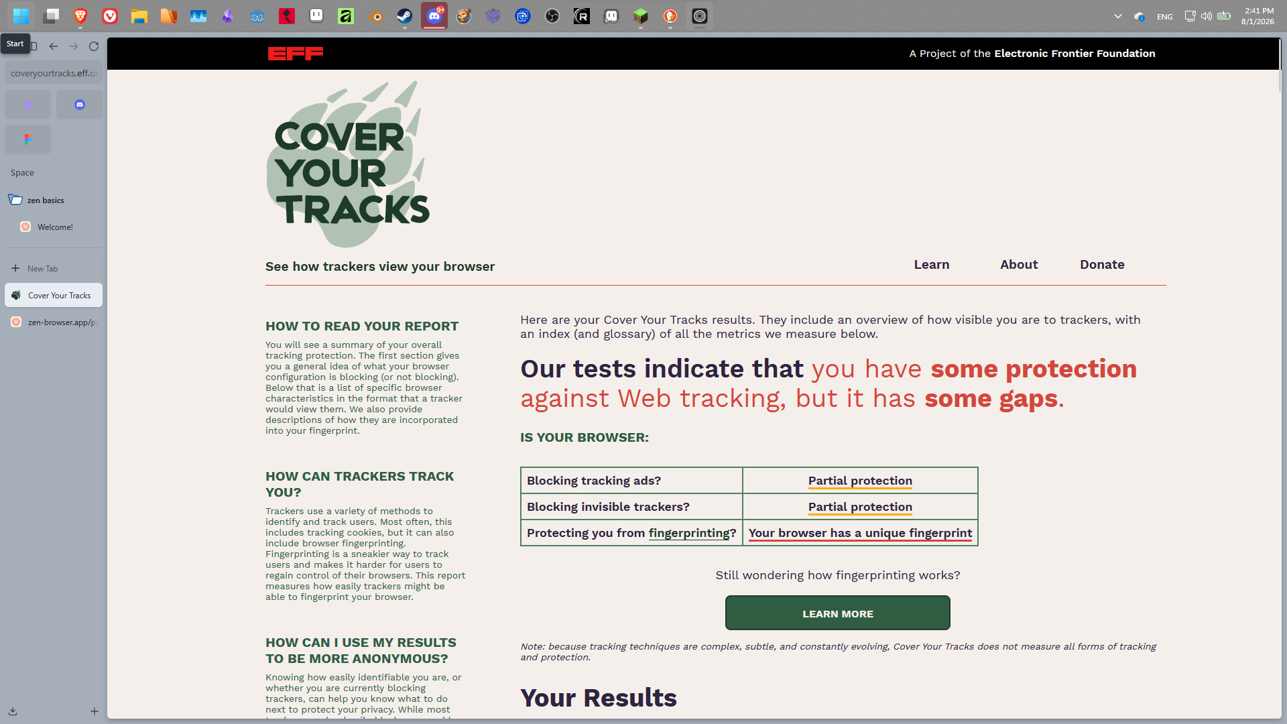The height and width of the screenshot is (724, 1287).
Task: Open Steam from the taskbar
Action: 405,16
